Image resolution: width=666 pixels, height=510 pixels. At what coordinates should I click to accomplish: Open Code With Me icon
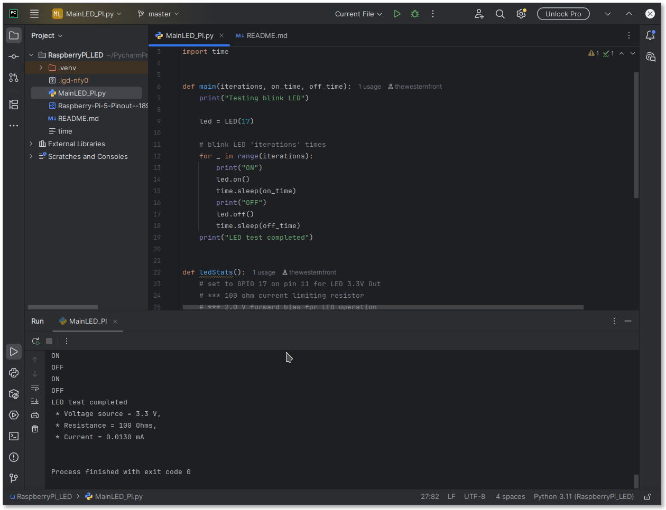(x=479, y=14)
